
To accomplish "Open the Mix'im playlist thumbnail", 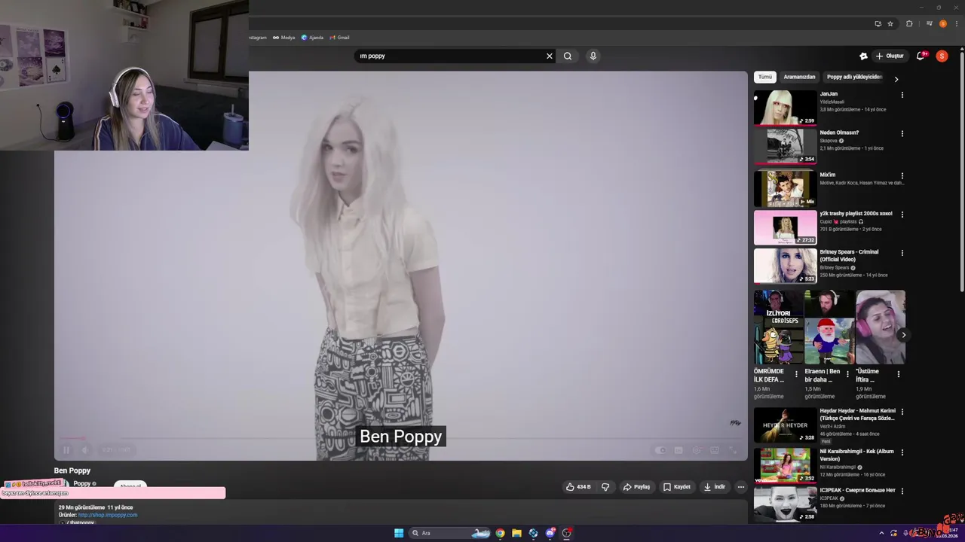I will click(x=786, y=189).
